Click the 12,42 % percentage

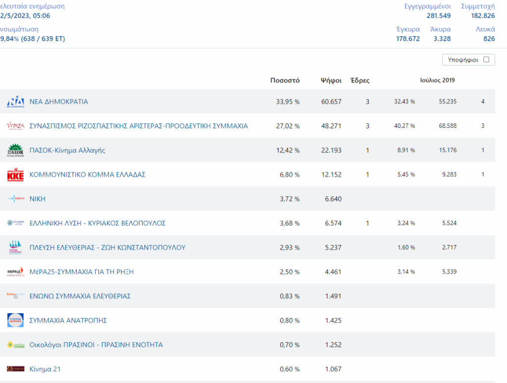[288, 150]
